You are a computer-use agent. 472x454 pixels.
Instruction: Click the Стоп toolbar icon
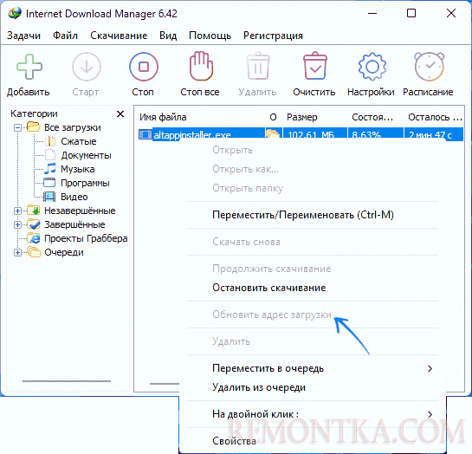click(x=144, y=67)
